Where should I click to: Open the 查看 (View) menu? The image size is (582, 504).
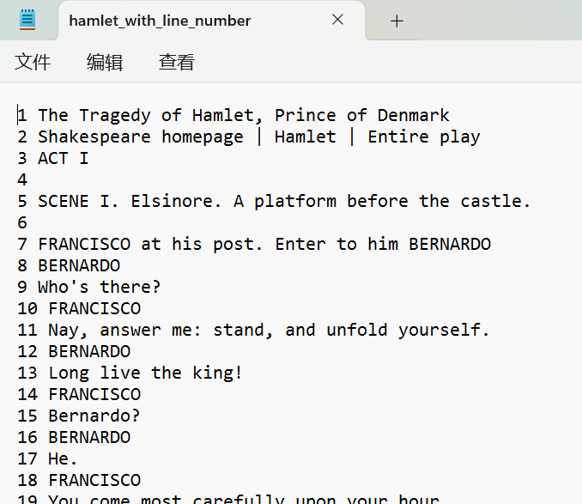coord(176,62)
